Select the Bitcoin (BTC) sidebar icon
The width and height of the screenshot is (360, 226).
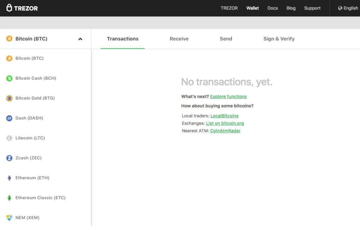click(x=9, y=58)
